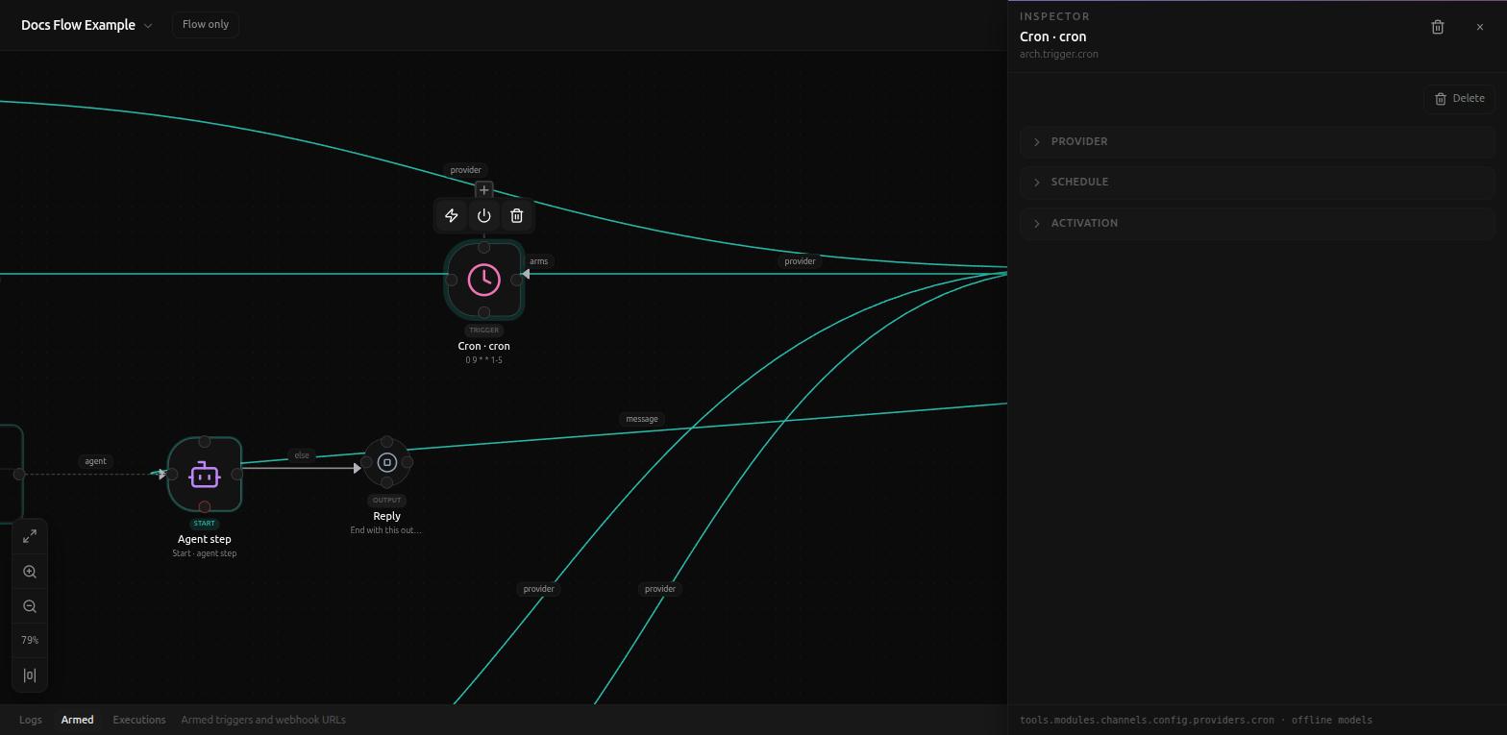Screen dimensions: 1507x735
Task: Click the 'arms' edge label
Action: [x=538, y=261]
